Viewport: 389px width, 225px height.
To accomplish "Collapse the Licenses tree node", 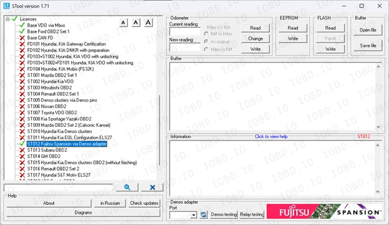I will (7, 19).
